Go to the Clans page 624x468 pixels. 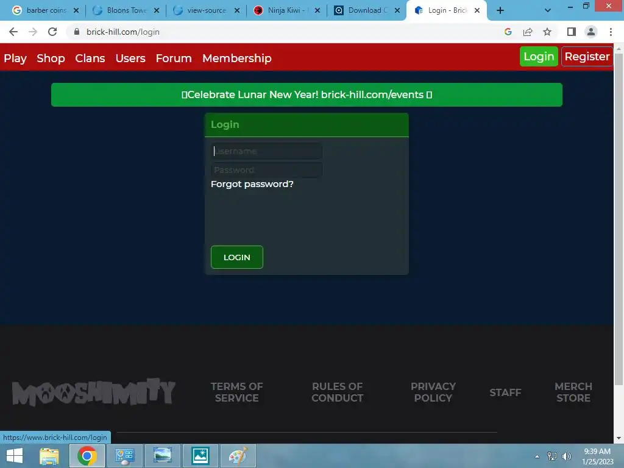(90, 58)
